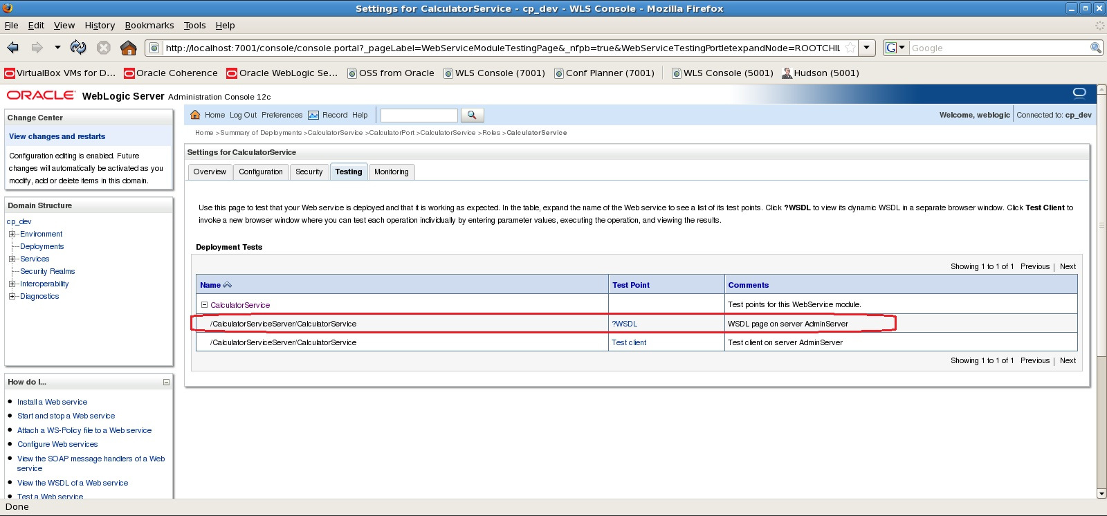Focus the console search text box
Image resolution: width=1107 pixels, height=516 pixels.
[419, 115]
